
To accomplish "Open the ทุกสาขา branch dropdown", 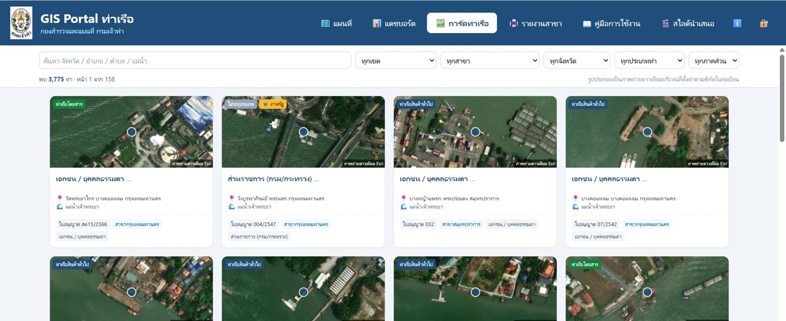I will pos(490,61).
